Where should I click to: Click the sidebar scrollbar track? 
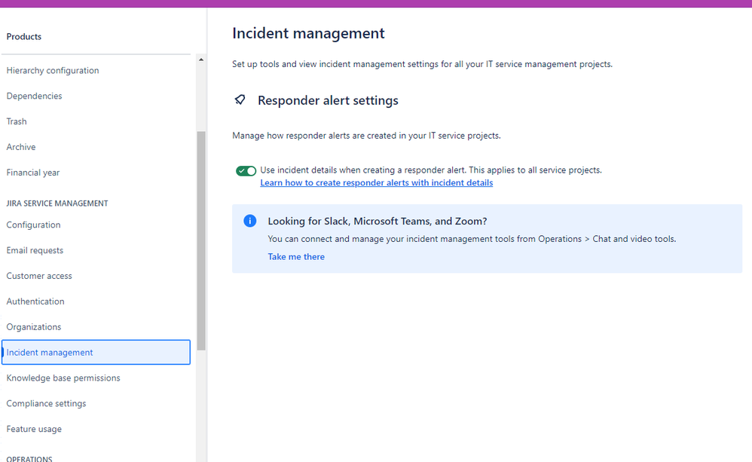click(200, 226)
